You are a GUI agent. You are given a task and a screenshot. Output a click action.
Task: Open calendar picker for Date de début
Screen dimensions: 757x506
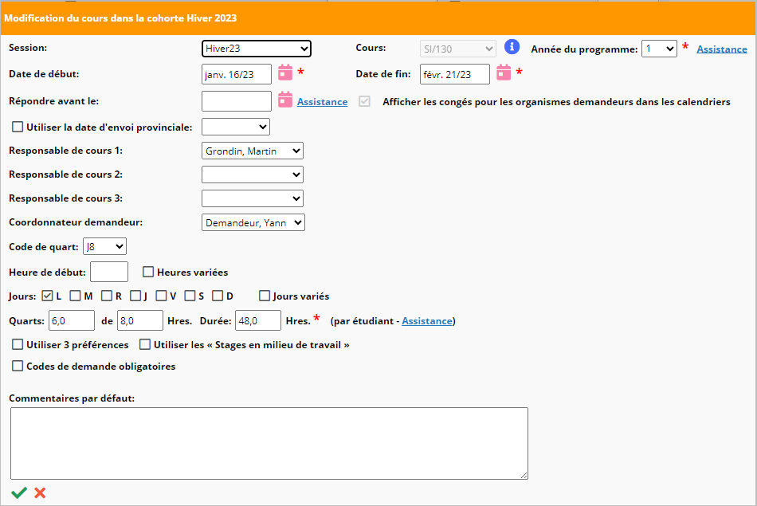pyautogui.click(x=284, y=73)
